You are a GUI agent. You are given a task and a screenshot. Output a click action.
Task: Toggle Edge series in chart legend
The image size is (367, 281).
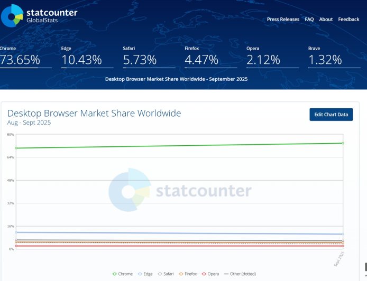[146, 274]
